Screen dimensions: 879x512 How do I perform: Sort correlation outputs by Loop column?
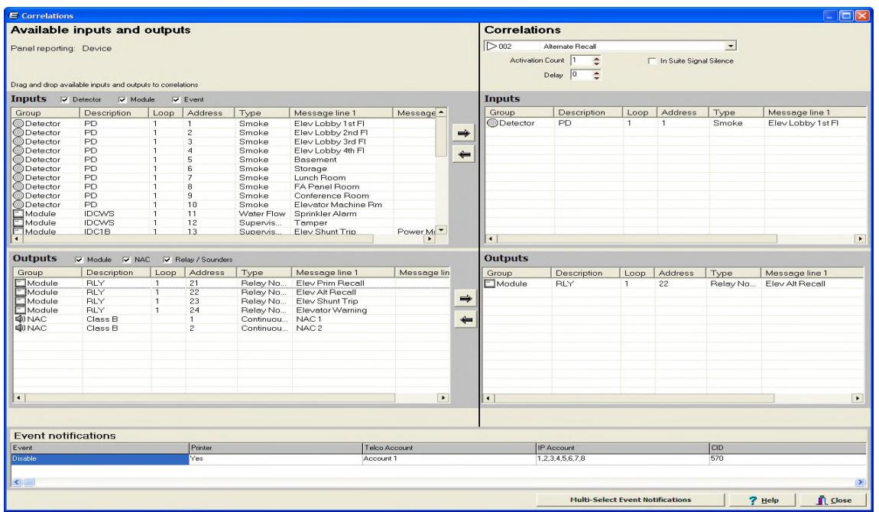[637, 274]
